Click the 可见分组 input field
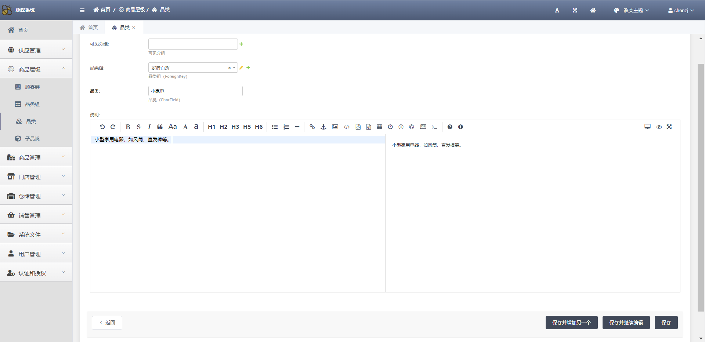This screenshot has width=705, height=342. tap(193, 44)
